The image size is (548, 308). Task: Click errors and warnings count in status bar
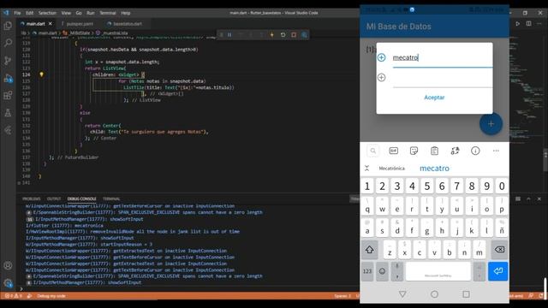[14, 296]
